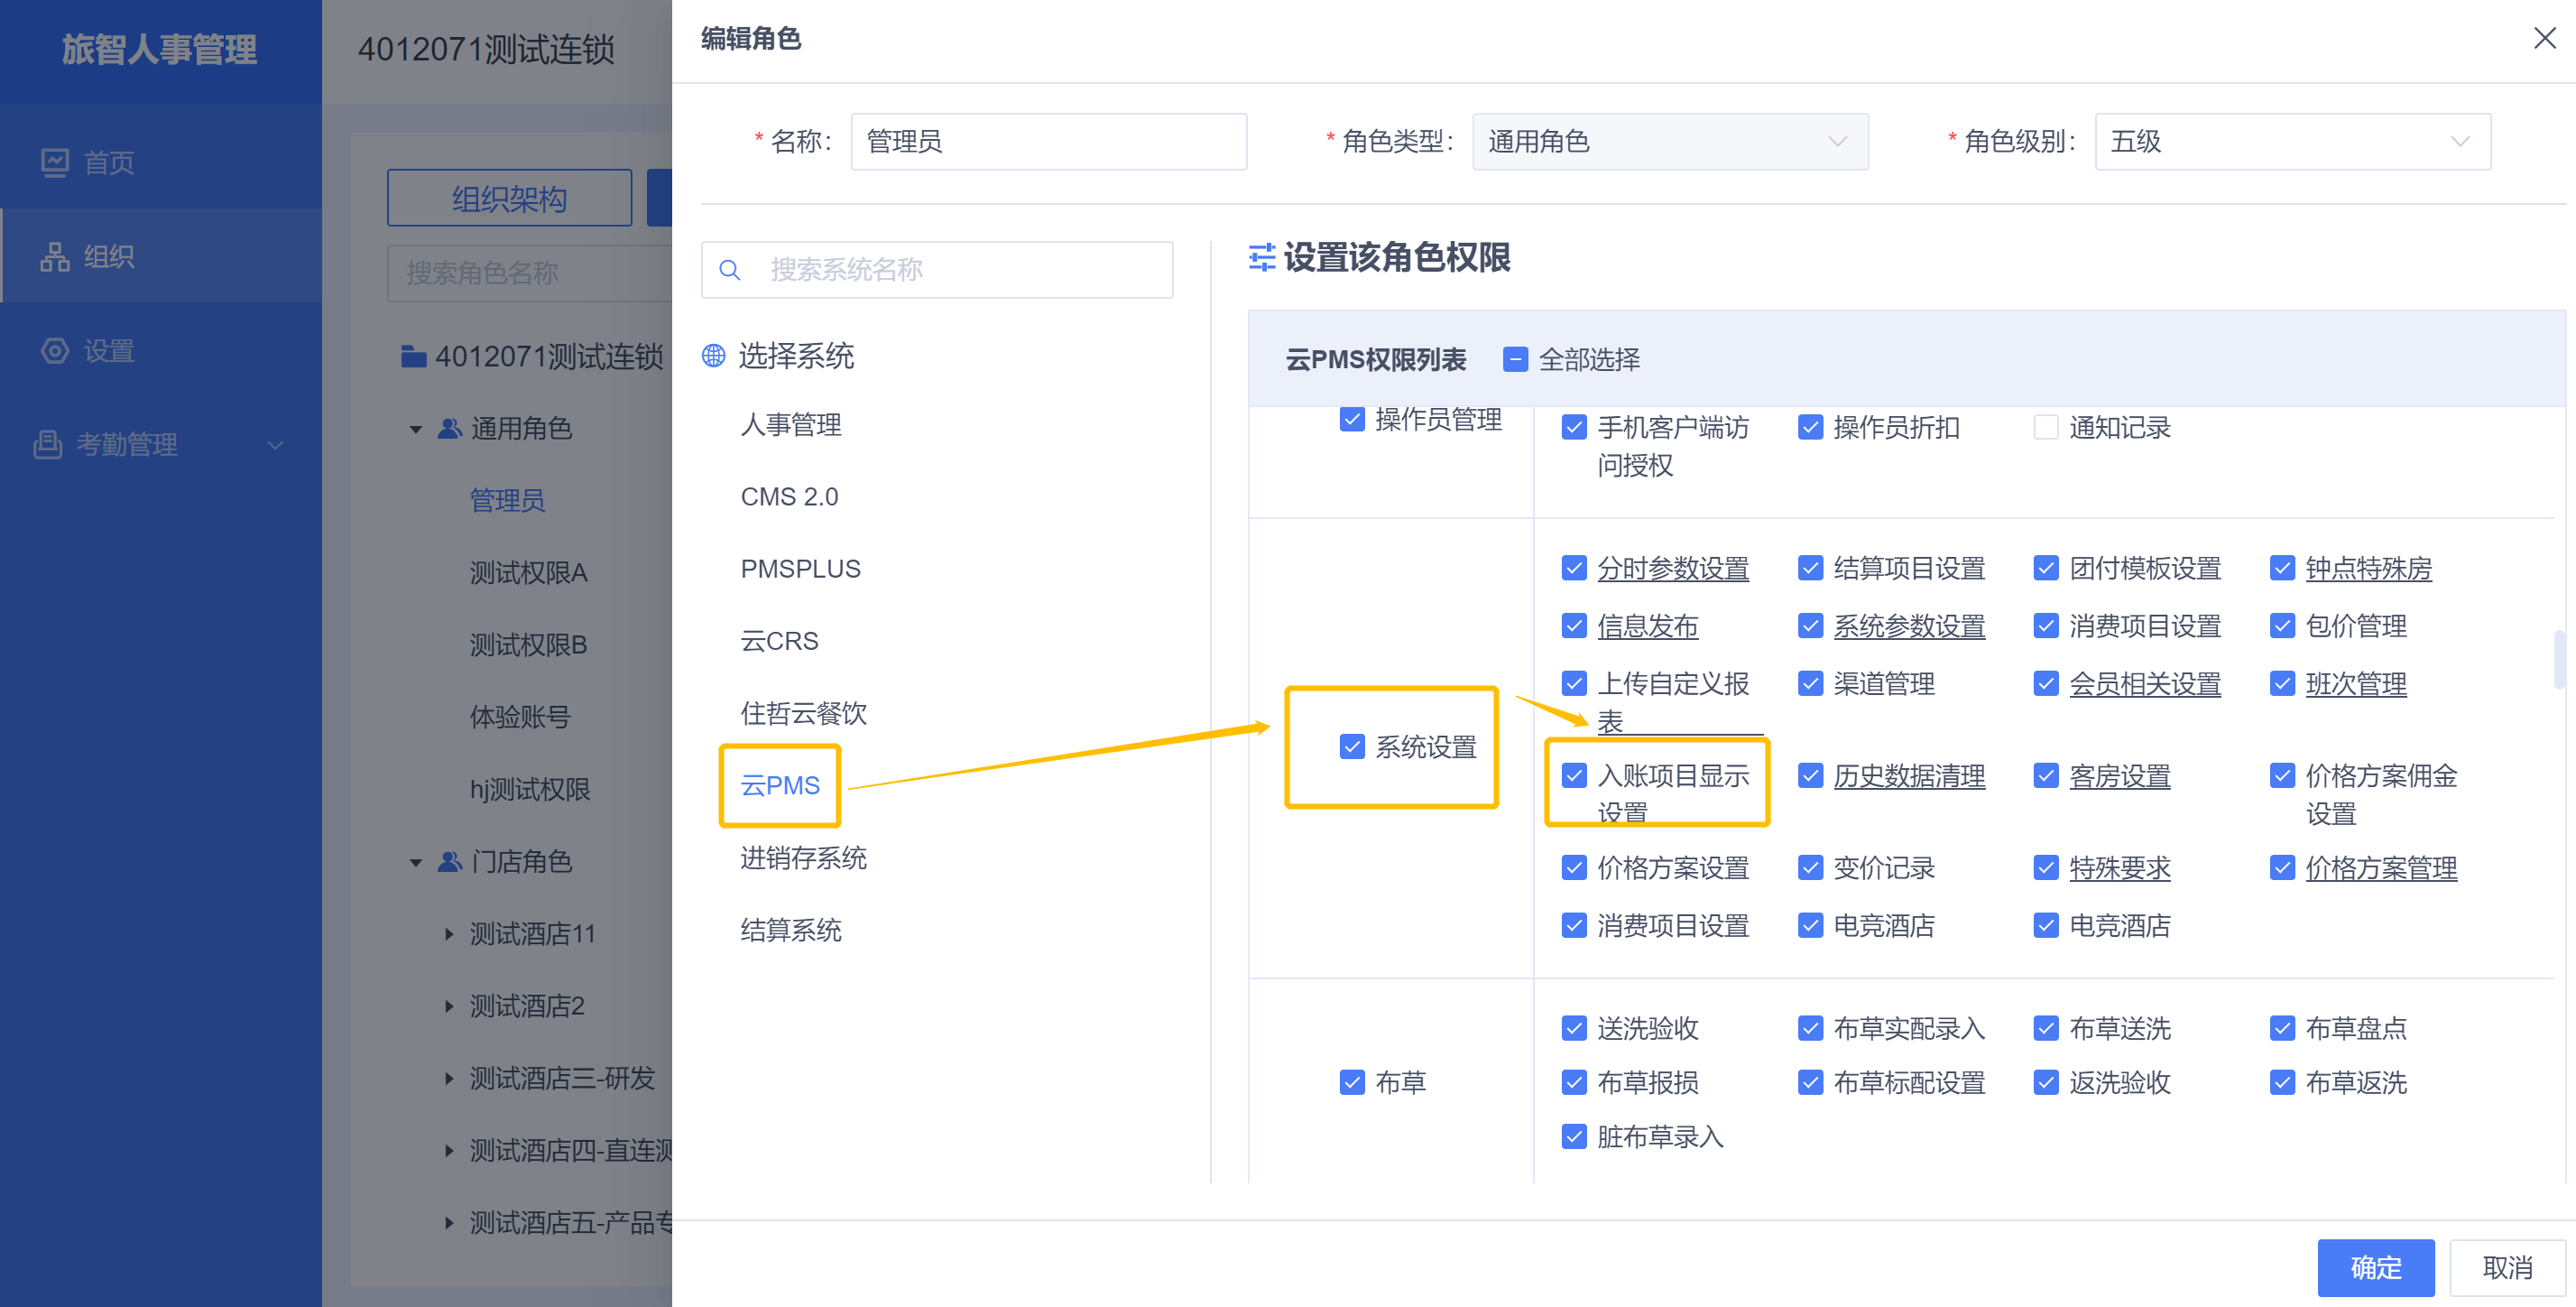Click the 组织 organization icon in sidebar
The image size is (2576, 1307).
(x=55, y=256)
